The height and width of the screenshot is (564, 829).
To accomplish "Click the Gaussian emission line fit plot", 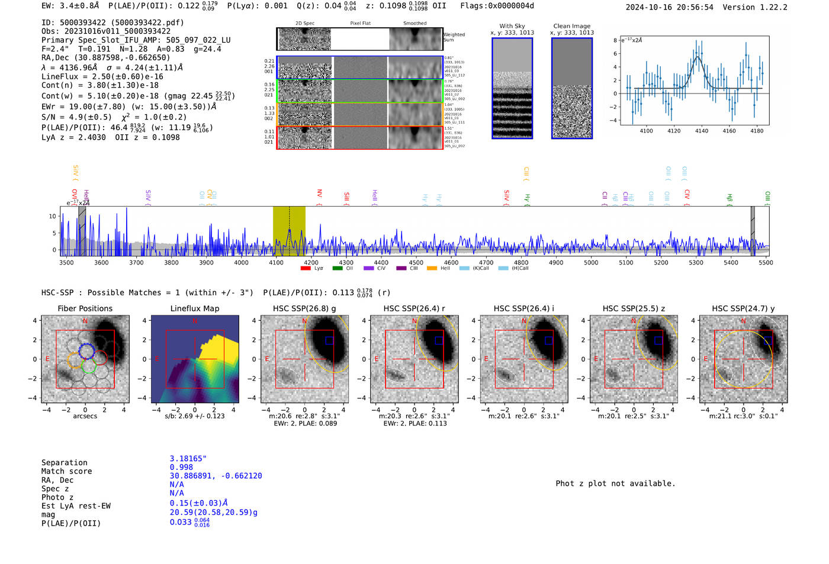I will pyautogui.click(x=694, y=81).
